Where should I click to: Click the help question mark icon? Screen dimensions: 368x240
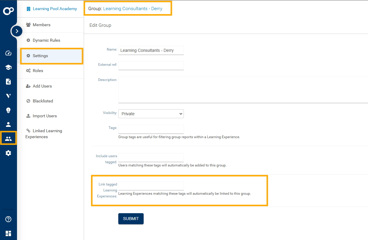point(8,219)
